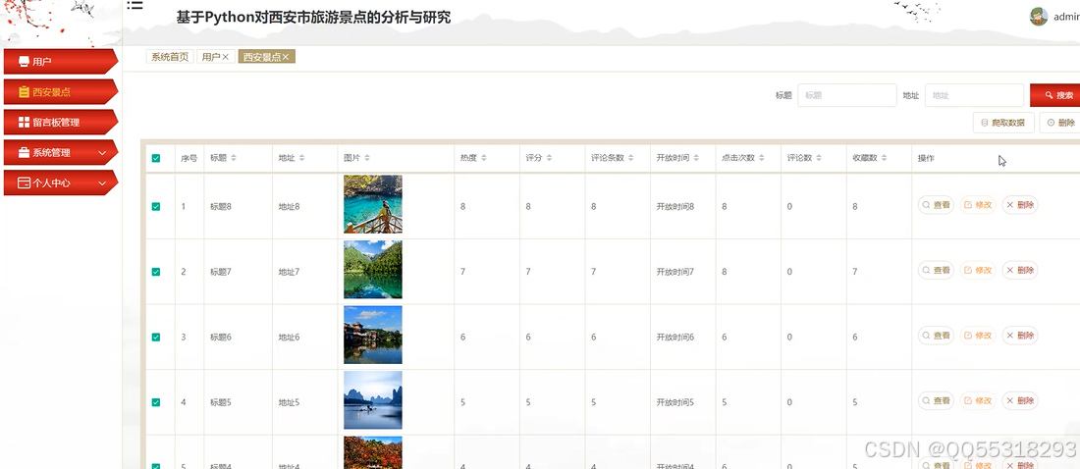Click 查看 for row 标题7
Screen dimensions: 1080x469
(936, 270)
